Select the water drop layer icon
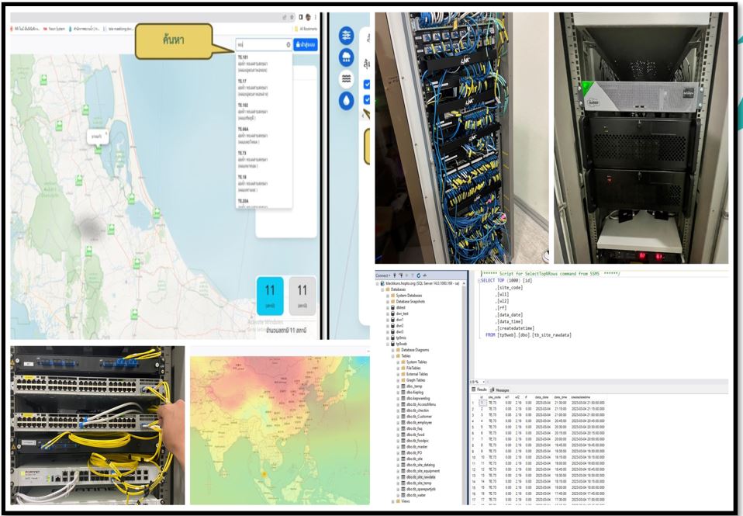 347,101
